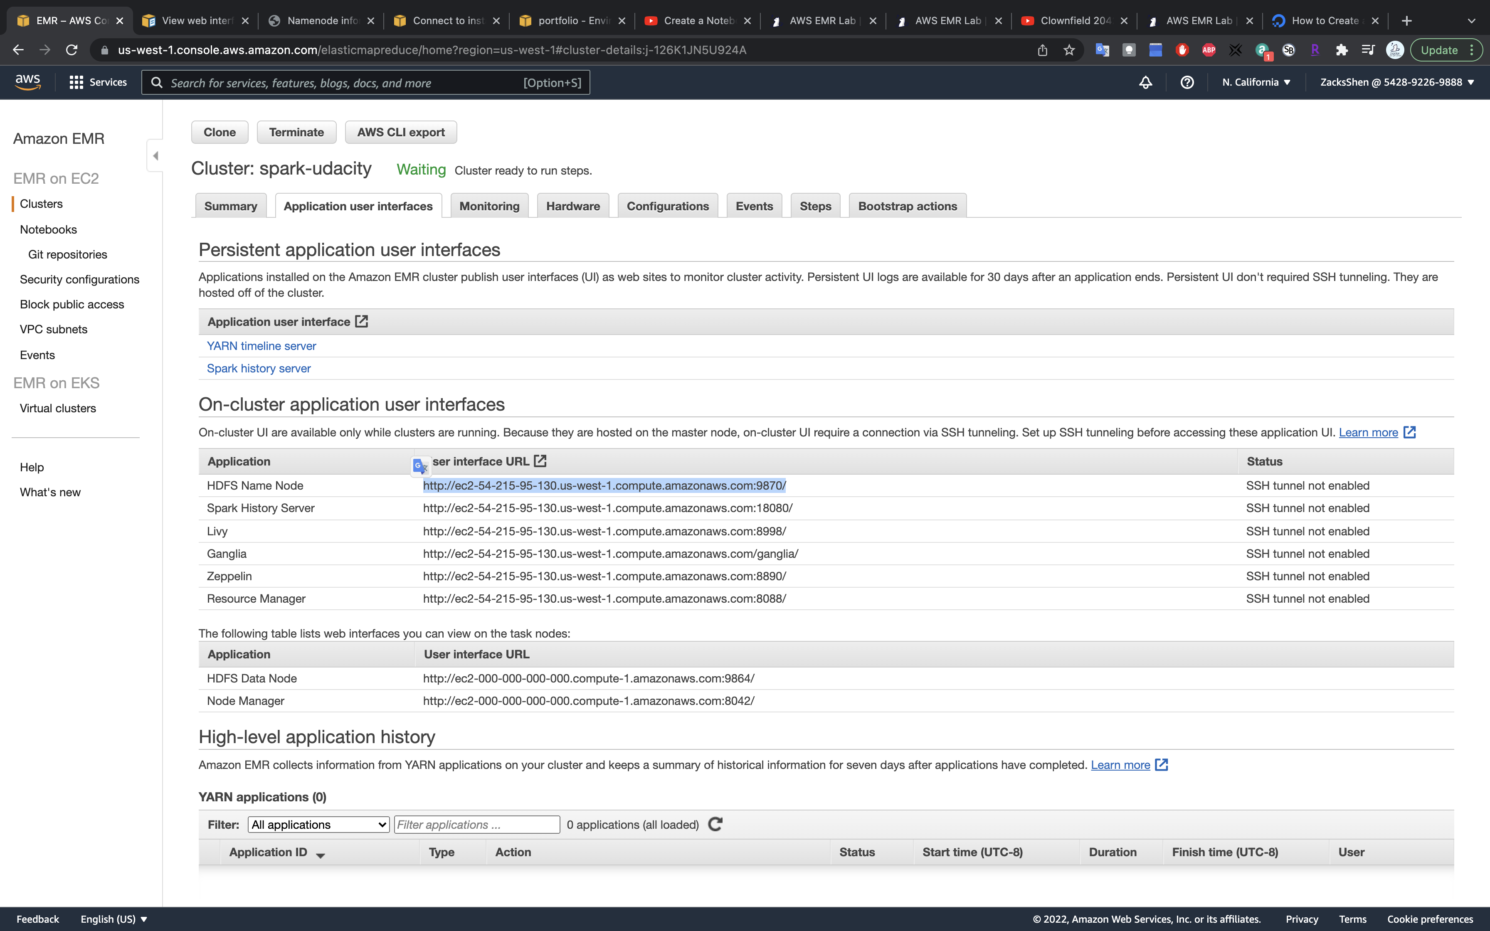The height and width of the screenshot is (931, 1490).
Task: Click the AWS logo home icon
Action: click(x=28, y=82)
